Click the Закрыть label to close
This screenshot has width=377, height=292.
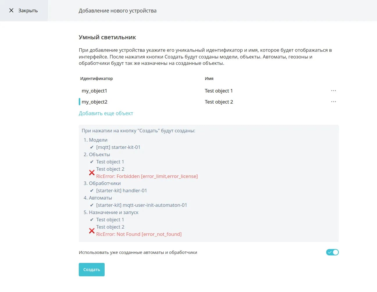[x=28, y=10]
